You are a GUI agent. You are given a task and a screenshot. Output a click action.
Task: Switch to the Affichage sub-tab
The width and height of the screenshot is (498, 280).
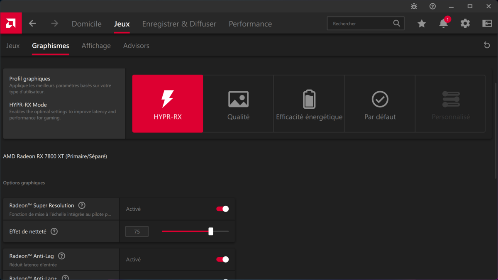pyautogui.click(x=96, y=46)
